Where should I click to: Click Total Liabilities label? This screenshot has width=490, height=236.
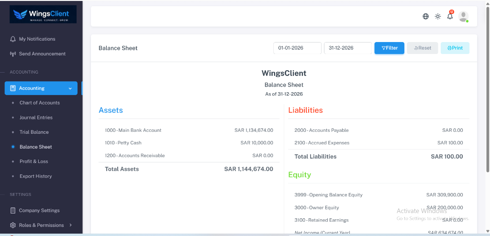pos(315,157)
